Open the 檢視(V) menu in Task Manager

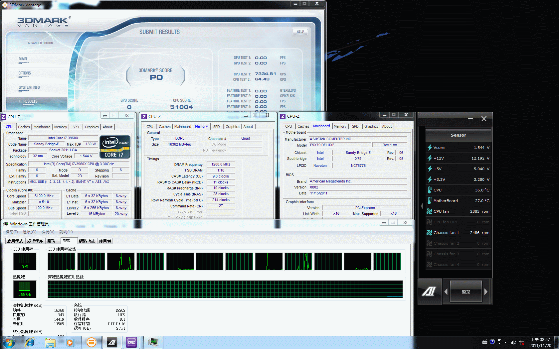pos(48,232)
